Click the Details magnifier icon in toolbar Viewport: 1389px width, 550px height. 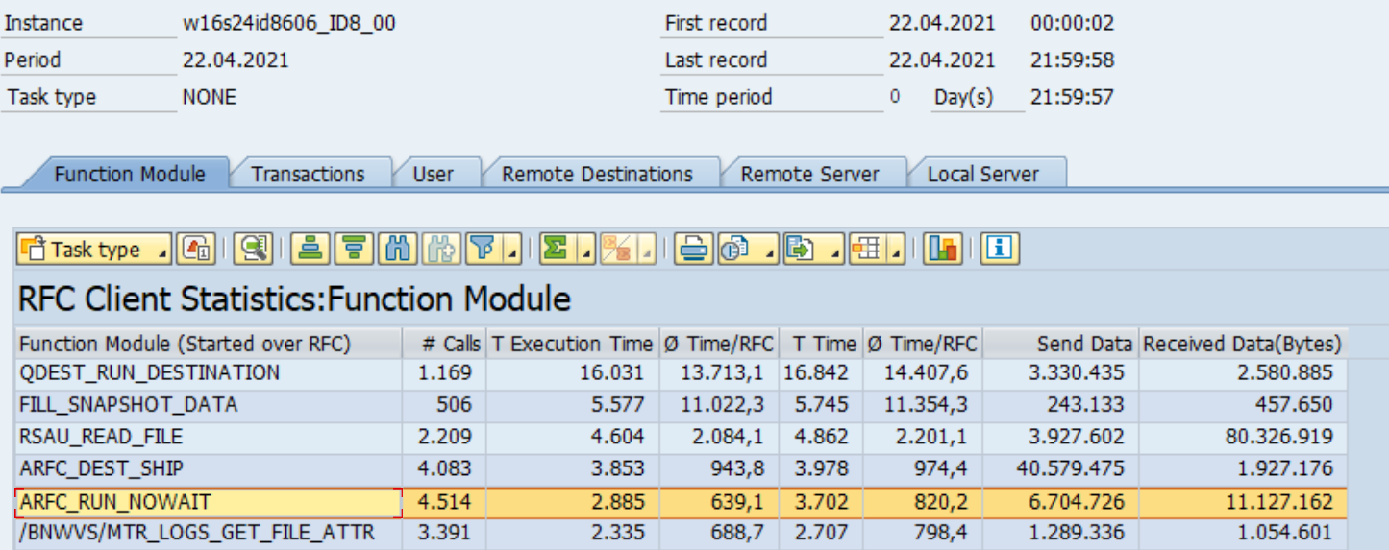click(254, 250)
